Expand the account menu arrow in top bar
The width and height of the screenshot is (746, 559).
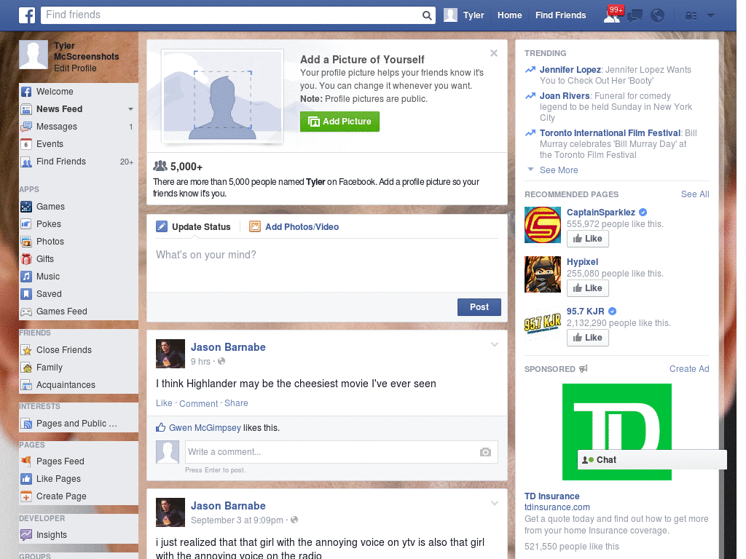coord(710,16)
